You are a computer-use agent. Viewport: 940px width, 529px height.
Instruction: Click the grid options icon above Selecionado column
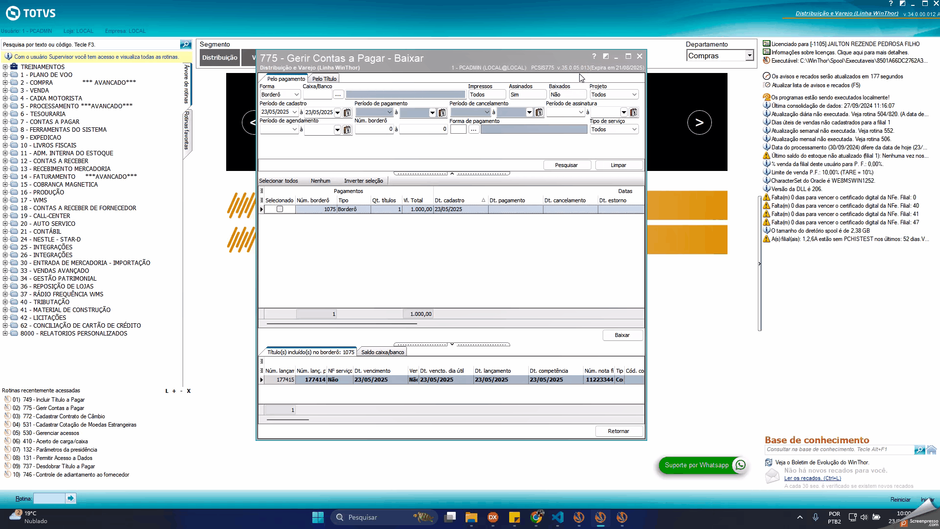261,191
